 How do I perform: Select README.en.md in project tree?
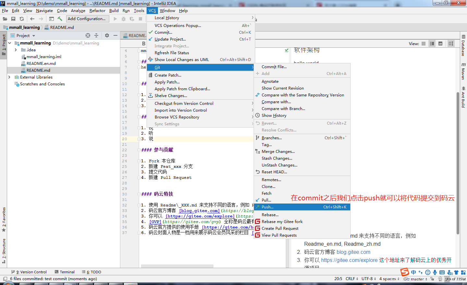coord(41,64)
